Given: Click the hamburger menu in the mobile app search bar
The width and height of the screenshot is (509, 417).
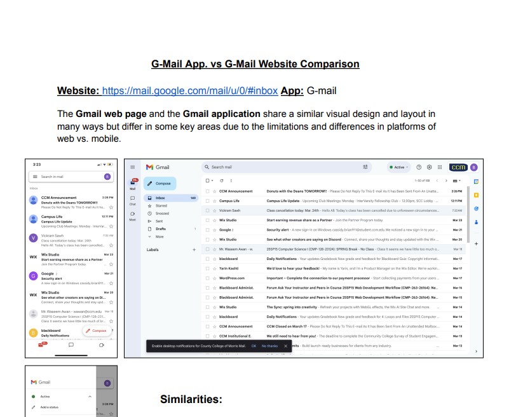Looking at the screenshot, I should [x=35, y=177].
